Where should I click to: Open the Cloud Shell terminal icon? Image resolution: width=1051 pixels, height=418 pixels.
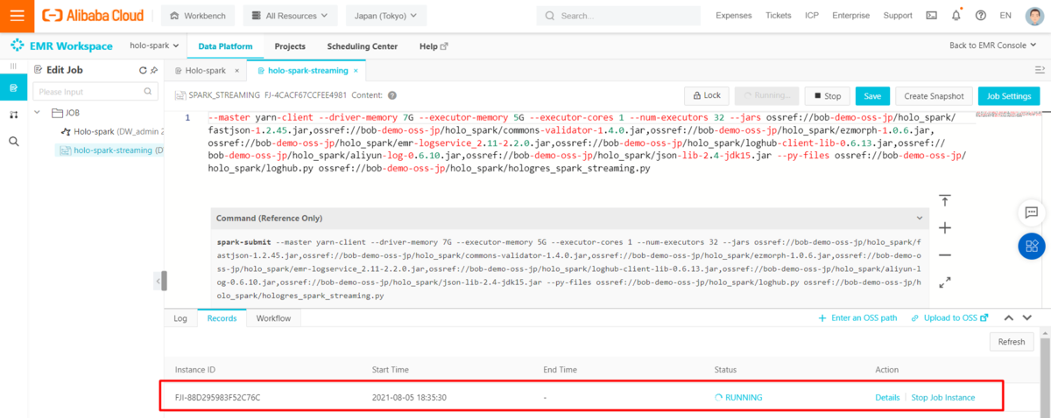(930, 16)
